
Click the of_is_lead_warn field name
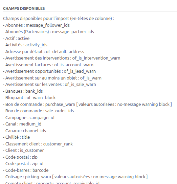(x=80, y=71)
